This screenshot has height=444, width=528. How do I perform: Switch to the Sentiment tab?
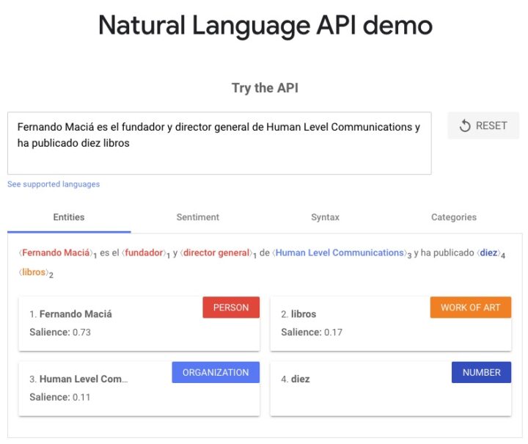coord(197,217)
